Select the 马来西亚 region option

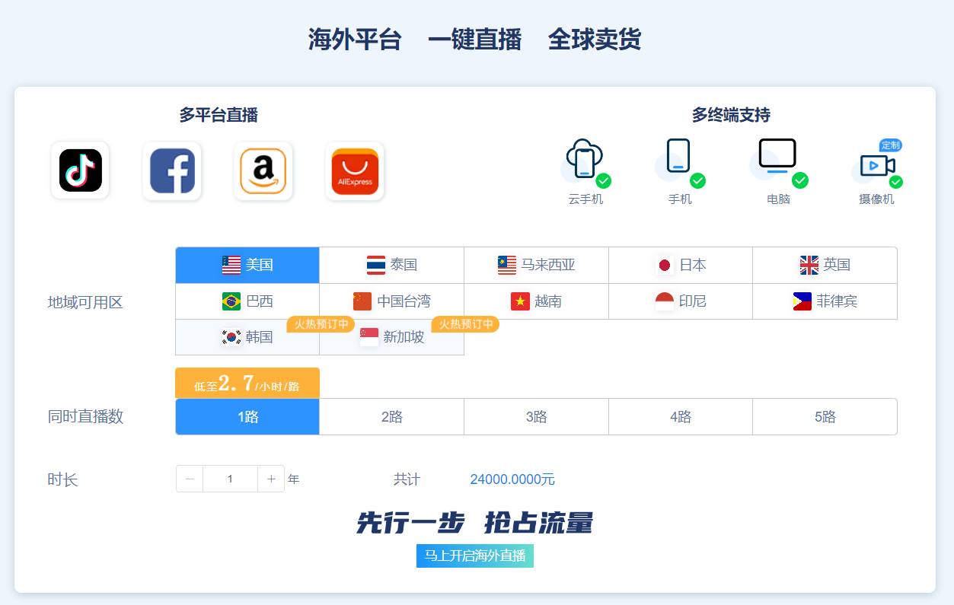click(537, 265)
